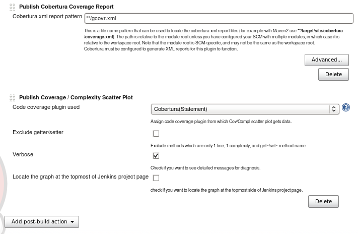Enable the Exclude getter/setter checkbox

click(x=156, y=134)
